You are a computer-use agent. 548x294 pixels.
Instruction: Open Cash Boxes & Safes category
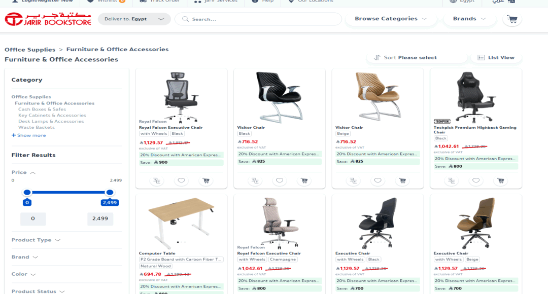pyautogui.click(x=42, y=109)
